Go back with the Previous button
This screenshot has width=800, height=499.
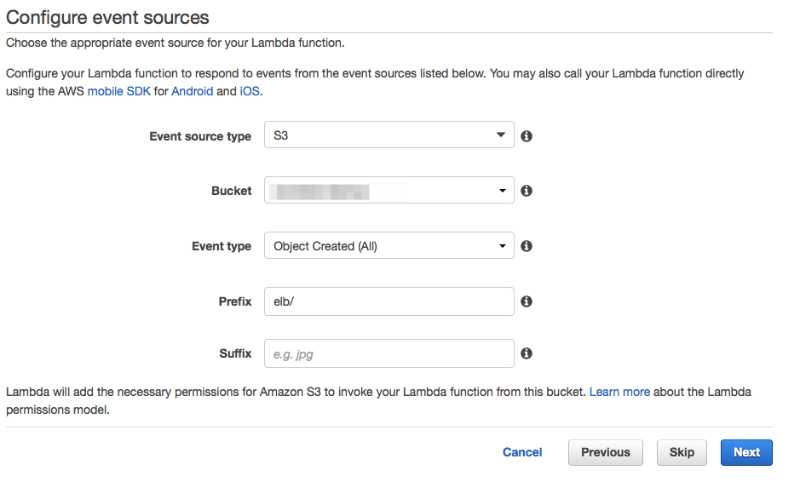coord(605,452)
